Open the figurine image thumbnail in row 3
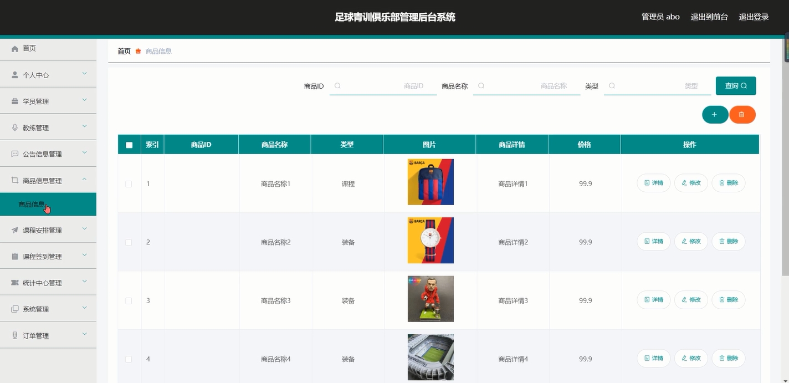Viewport: 789px width, 383px height. tap(431, 299)
